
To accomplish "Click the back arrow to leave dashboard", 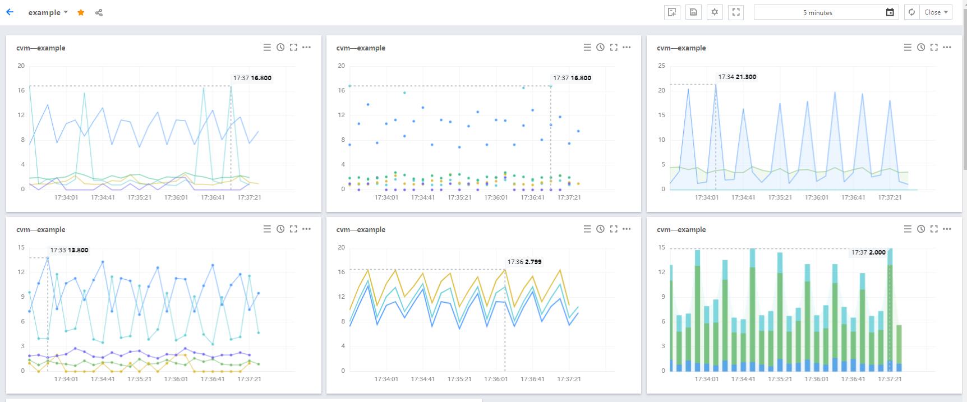I will [10, 12].
